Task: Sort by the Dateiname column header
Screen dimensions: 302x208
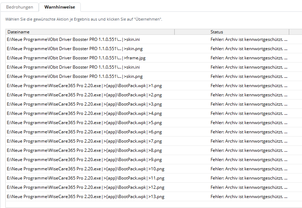Action: 90,32
